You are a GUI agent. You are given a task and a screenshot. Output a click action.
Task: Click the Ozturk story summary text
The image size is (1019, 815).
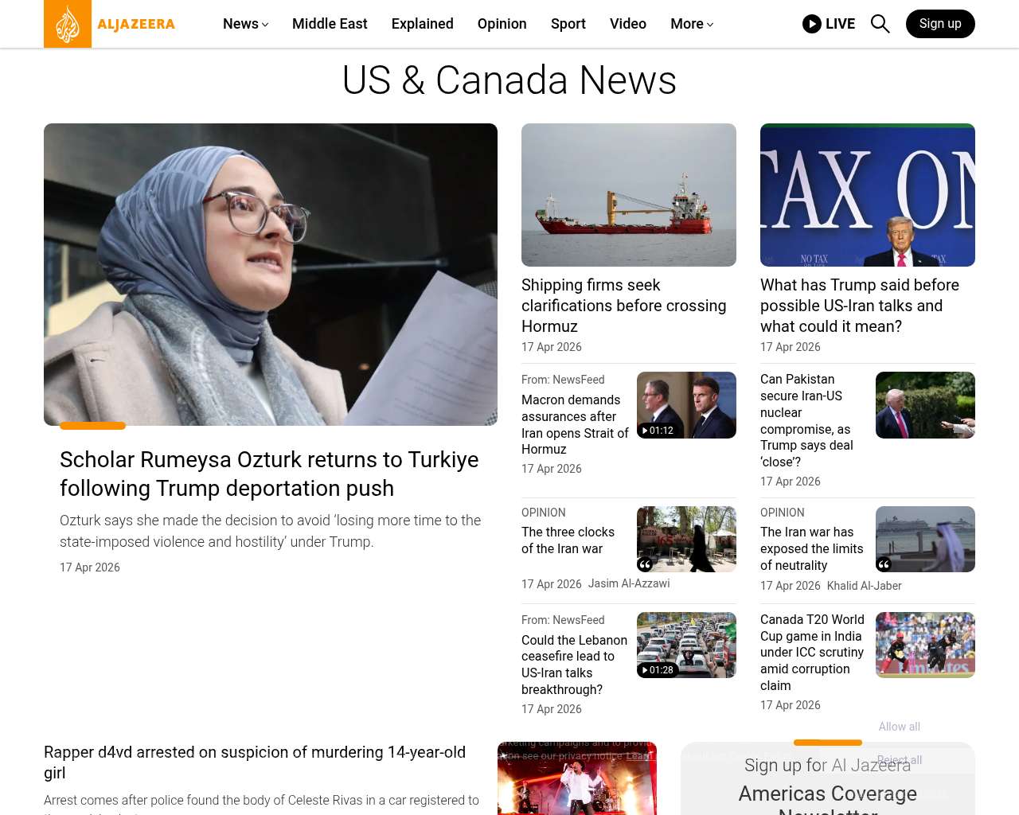coord(271,531)
